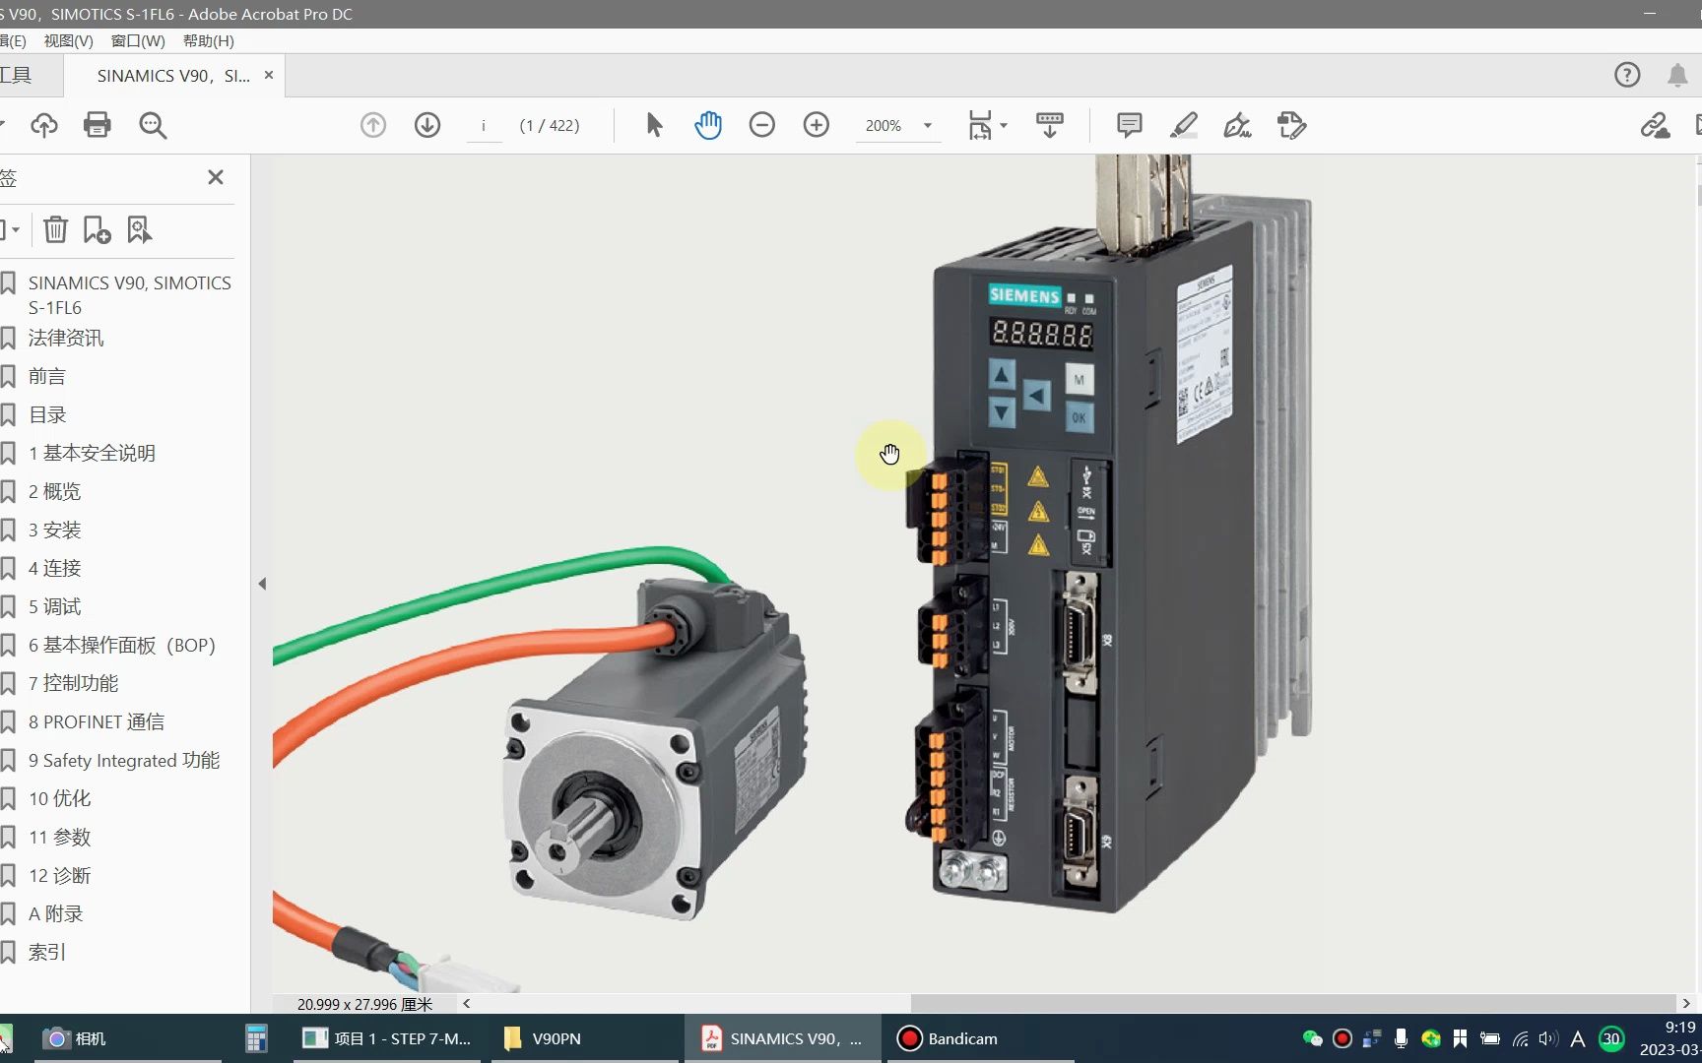
Task: Open bookmark 5 调试
Action: 54,606
